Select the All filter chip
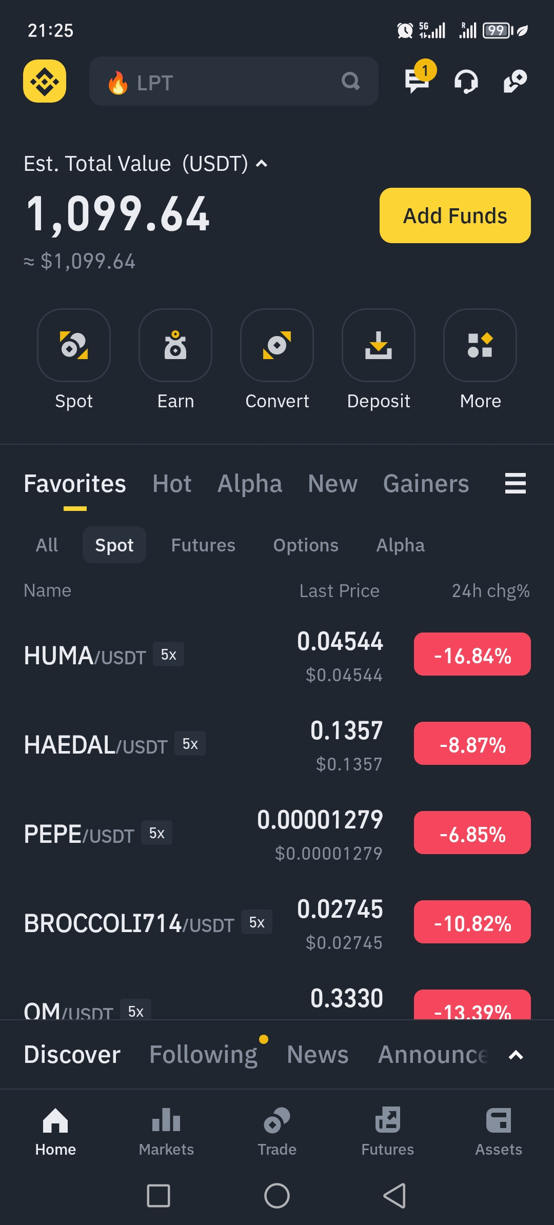 point(47,545)
